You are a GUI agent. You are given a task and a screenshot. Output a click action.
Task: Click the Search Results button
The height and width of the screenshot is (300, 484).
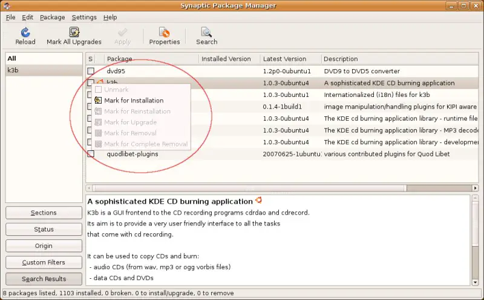[x=44, y=279]
